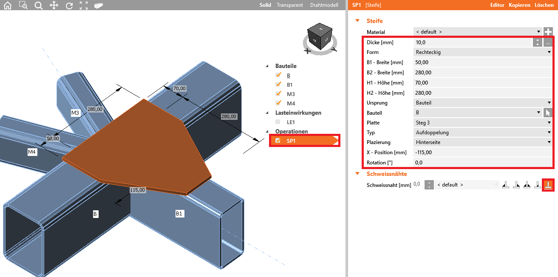Pick Bauteil with the cursor icon

click(x=548, y=113)
